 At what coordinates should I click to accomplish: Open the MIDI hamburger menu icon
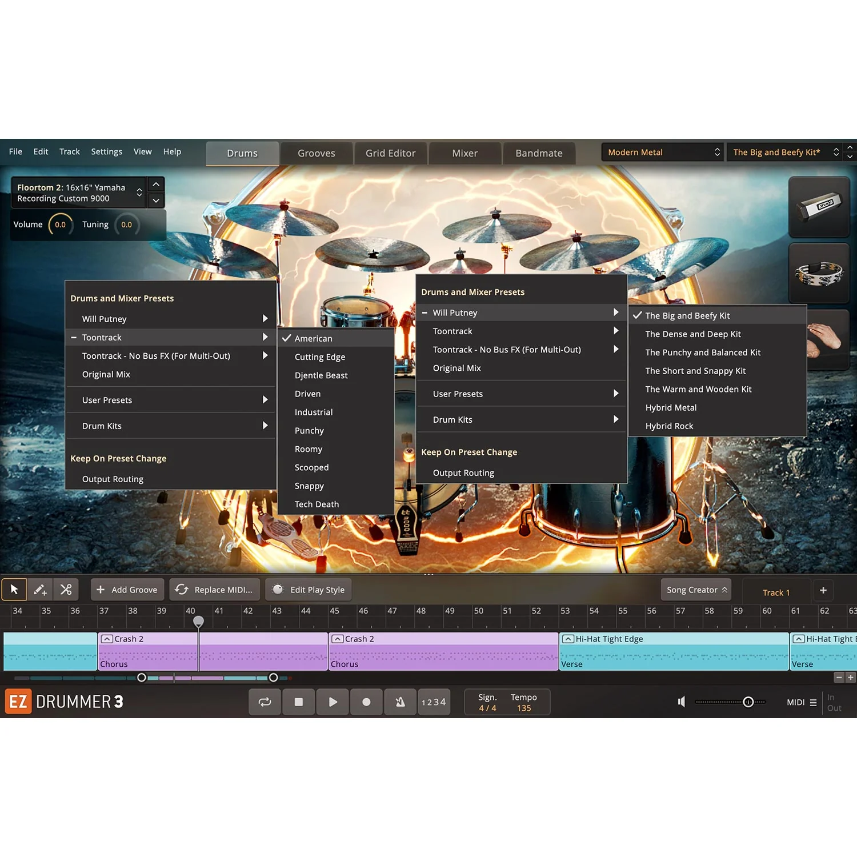813,703
